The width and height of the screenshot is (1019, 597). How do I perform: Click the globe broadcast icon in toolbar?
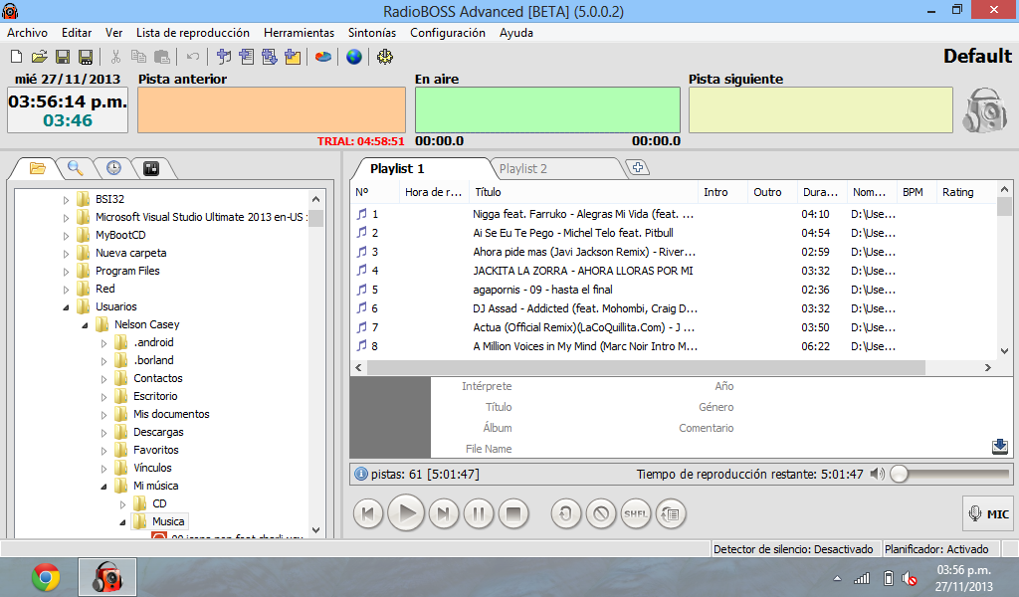[x=354, y=57]
